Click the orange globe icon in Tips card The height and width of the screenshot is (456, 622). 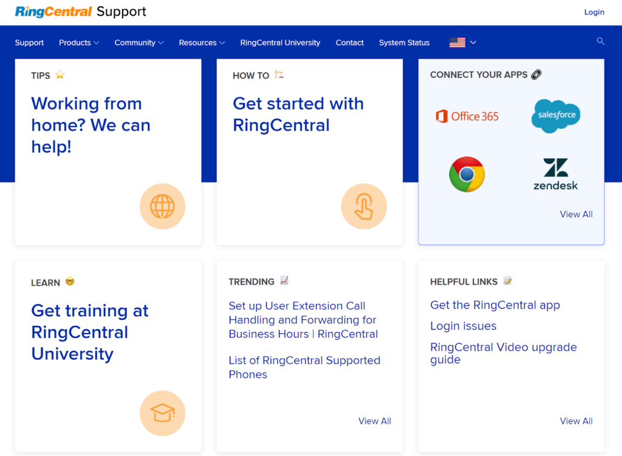tap(162, 206)
